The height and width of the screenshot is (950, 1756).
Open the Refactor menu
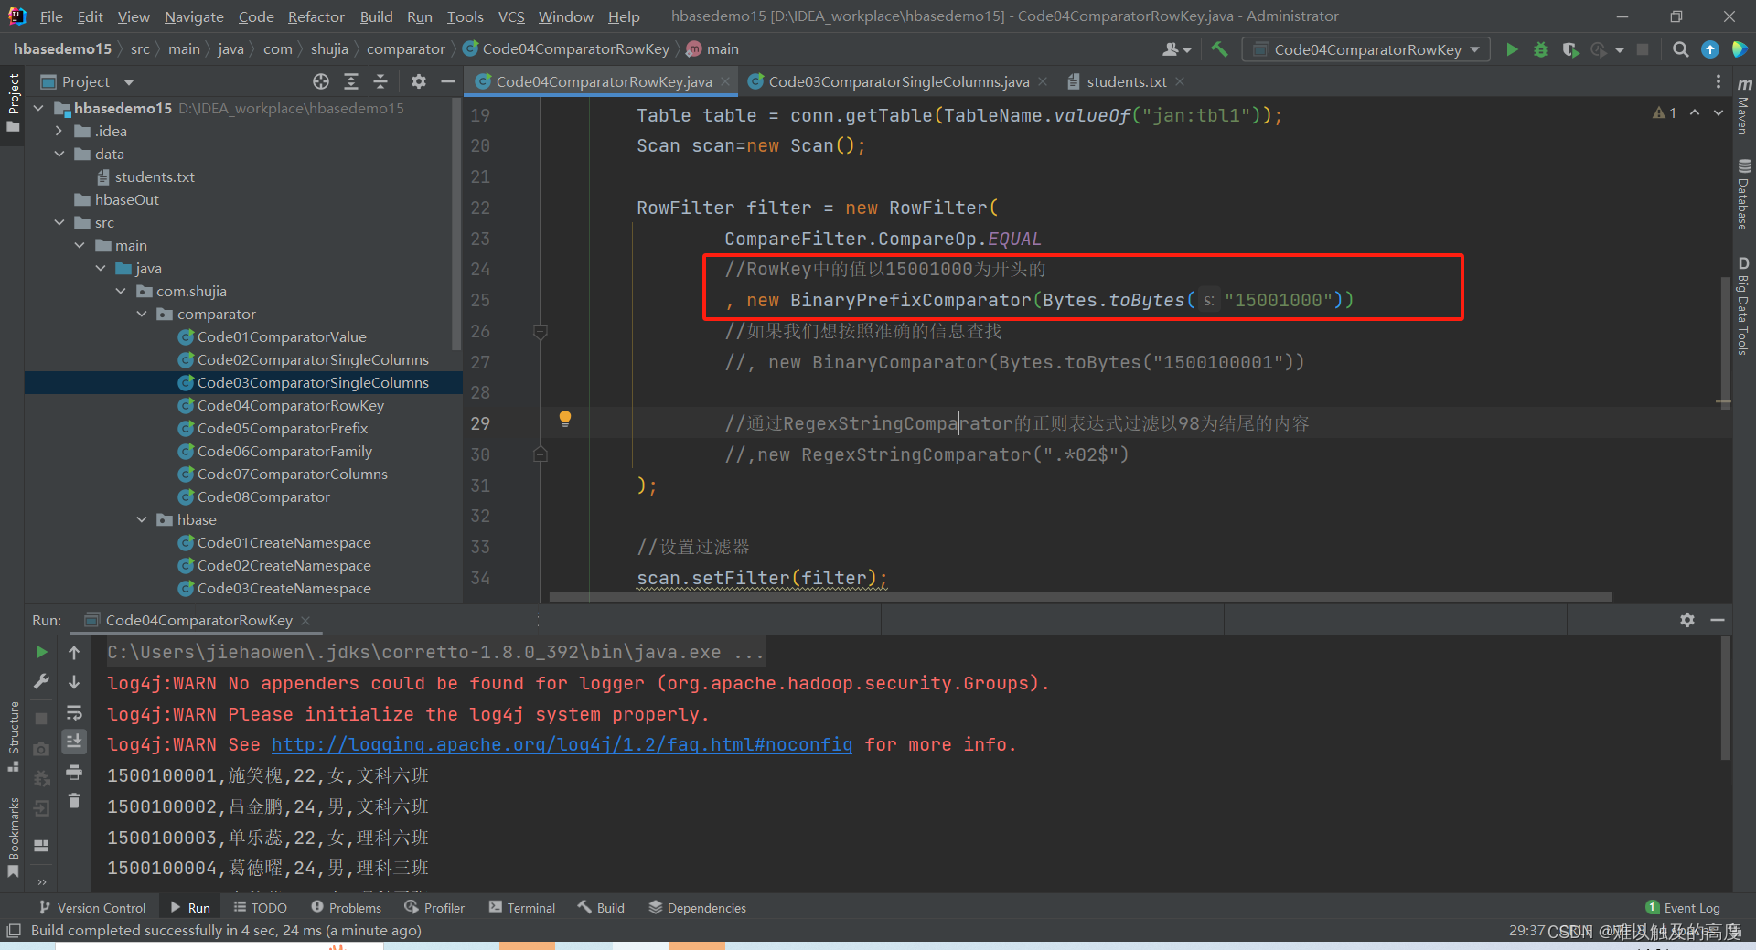point(316,16)
